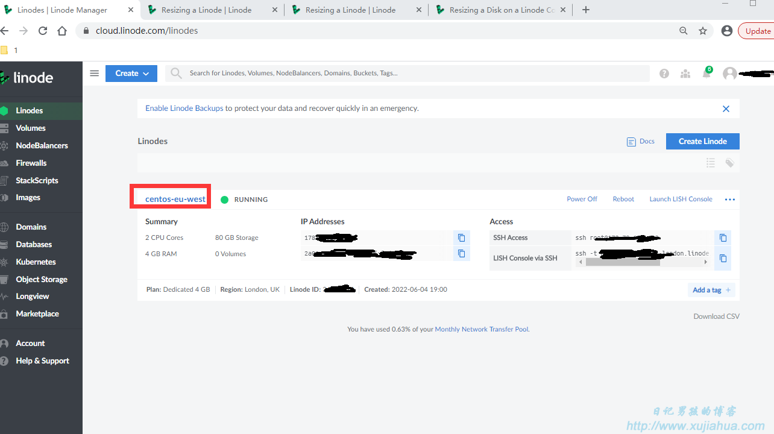
Task: Click the Linode logo
Action: click(x=27, y=78)
